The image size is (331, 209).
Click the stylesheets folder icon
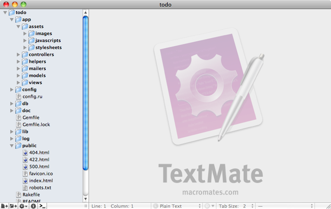click(x=31, y=47)
